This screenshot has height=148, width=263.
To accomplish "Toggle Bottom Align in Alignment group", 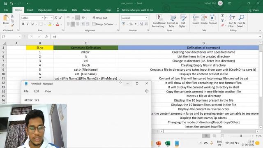I will (x=78, y=17).
